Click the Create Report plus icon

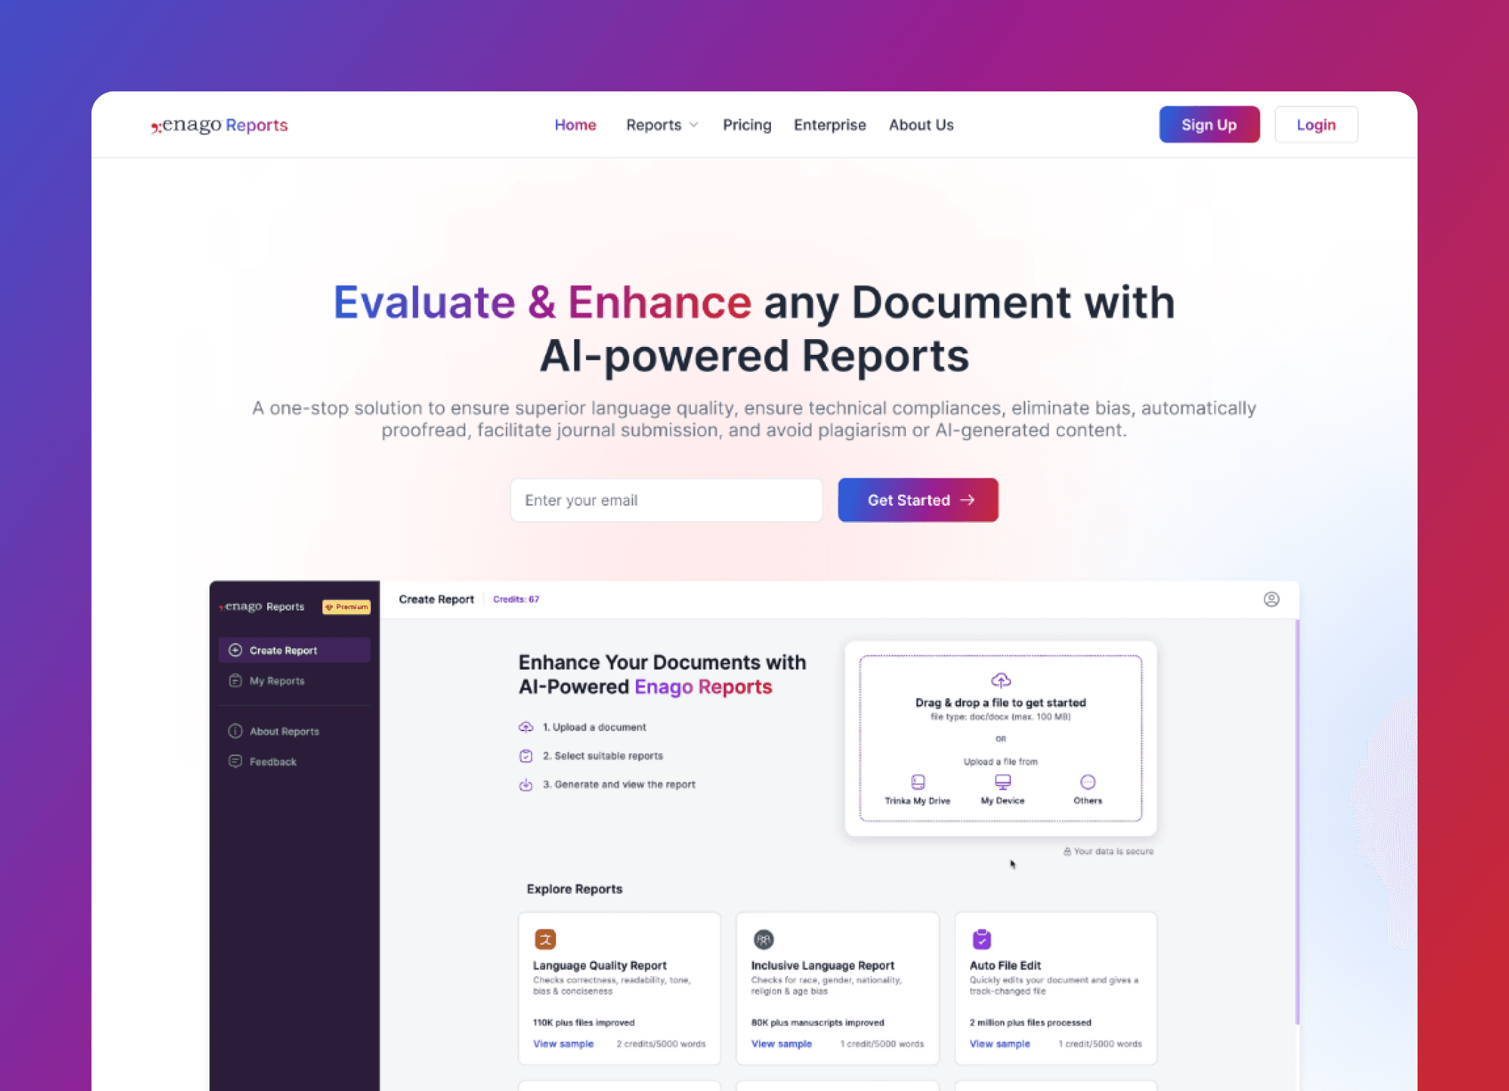pyautogui.click(x=235, y=650)
